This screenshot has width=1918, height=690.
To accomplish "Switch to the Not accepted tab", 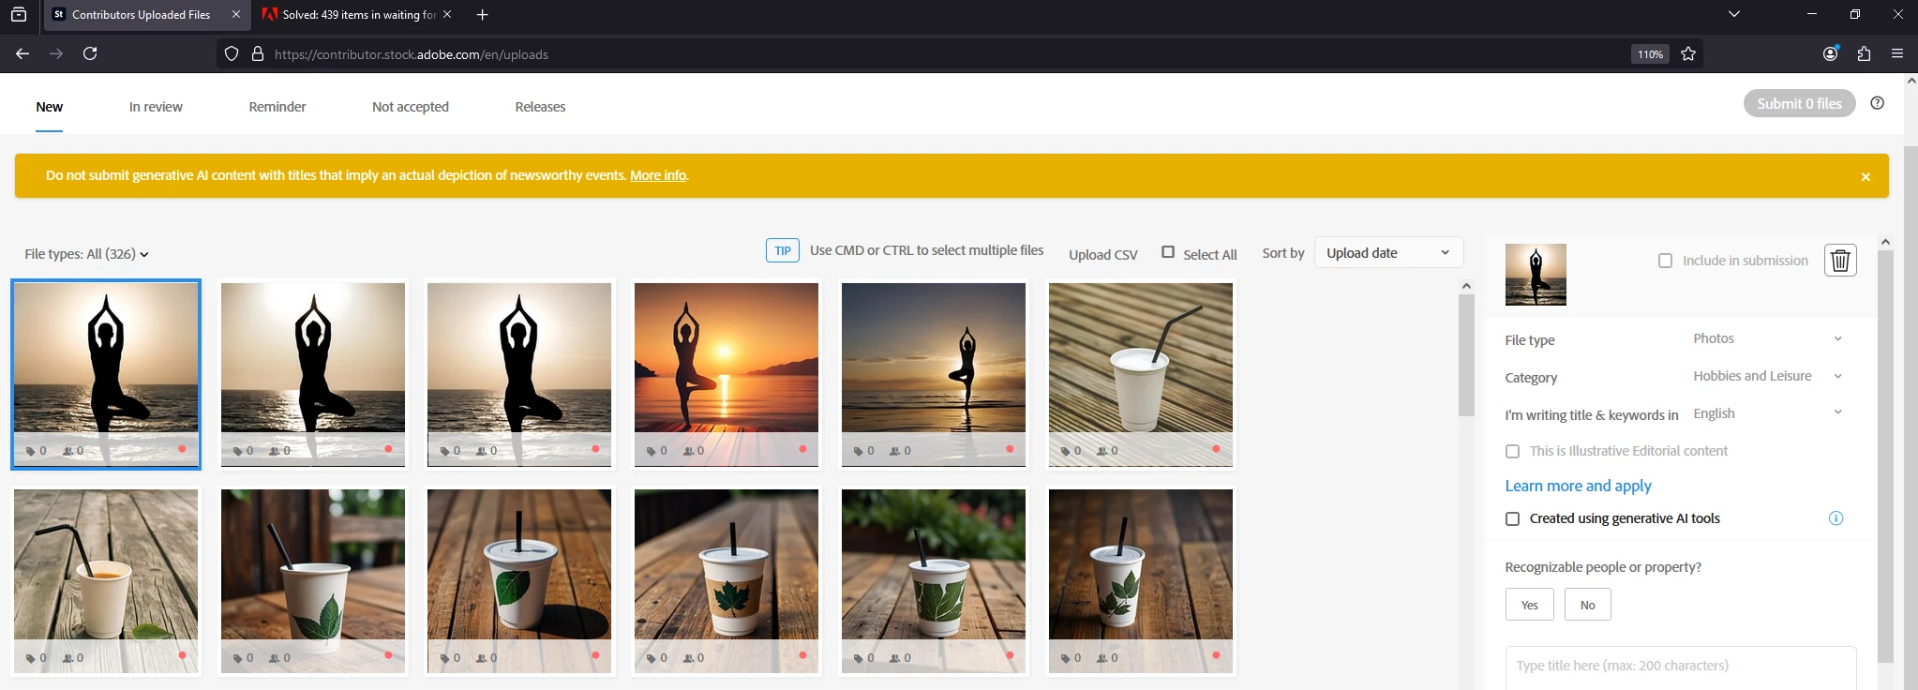I will 411,107.
